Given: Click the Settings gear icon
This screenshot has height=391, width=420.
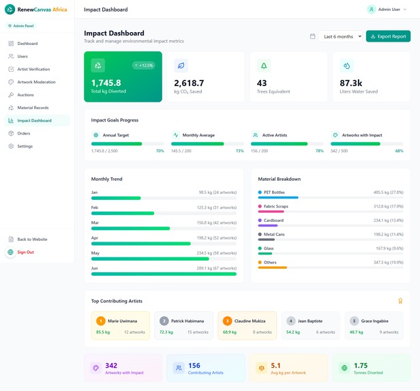Looking at the screenshot, I should pos(11,146).
